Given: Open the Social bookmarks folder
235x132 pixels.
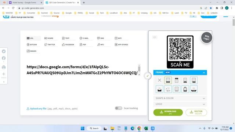Looking at the screenshot, I should [90, 13].
